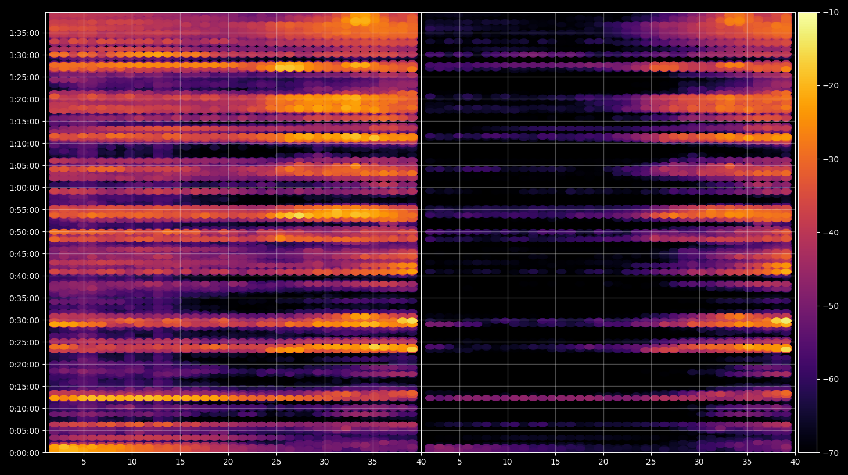Click the inferno colorbar gradient strip
This screenshot has height=475, width=848.
[807, 233]
